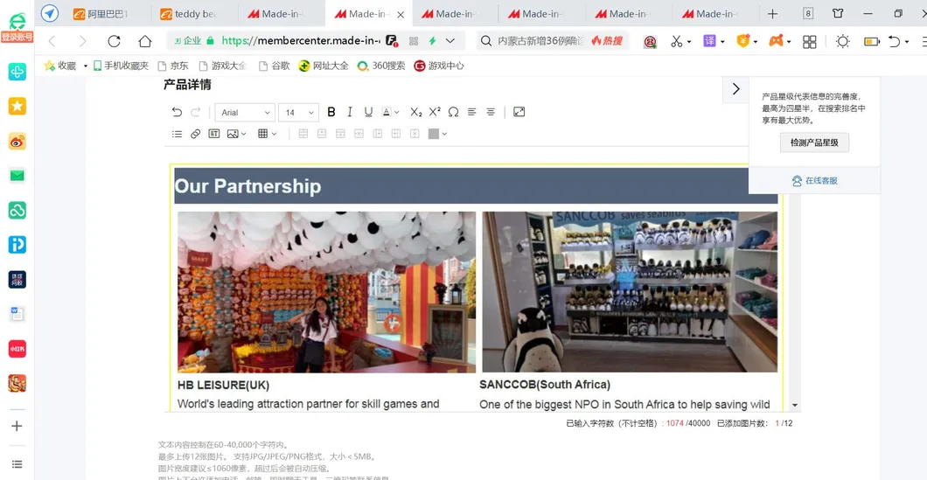Toggle bold formatting in the editor
Image resolution: width=927 pixels, height=480 pixels.
coord(331,112)
